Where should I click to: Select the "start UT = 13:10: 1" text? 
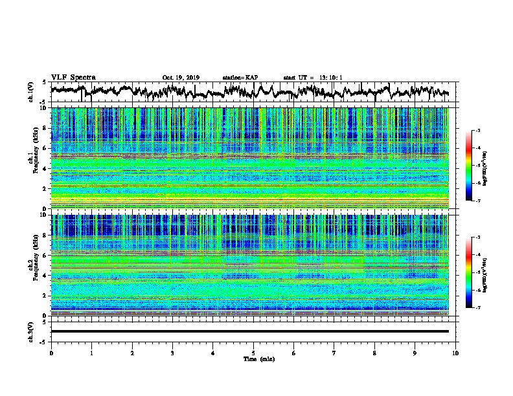313,78
